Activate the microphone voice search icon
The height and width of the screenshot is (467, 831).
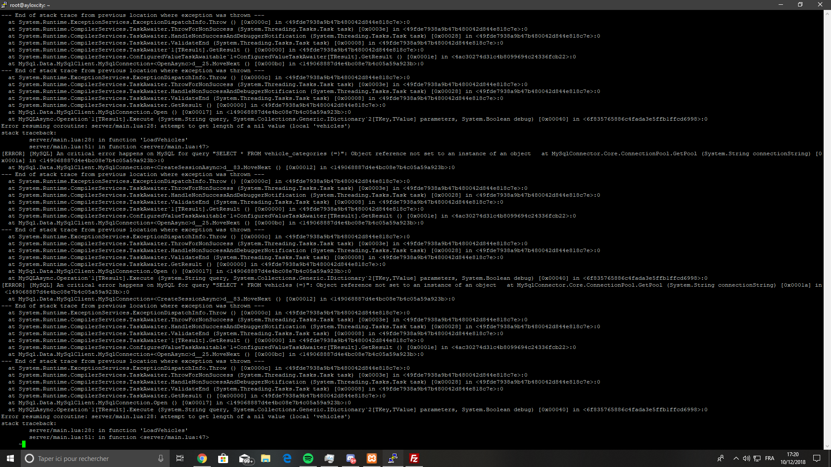click(161, 458)
